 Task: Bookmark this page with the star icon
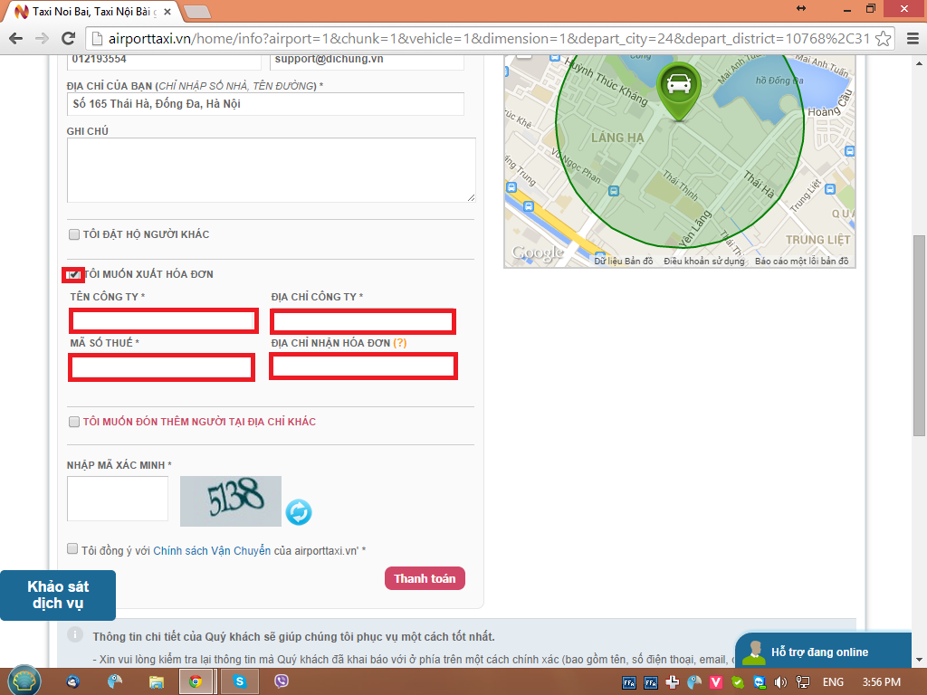(x=883, y=39)
